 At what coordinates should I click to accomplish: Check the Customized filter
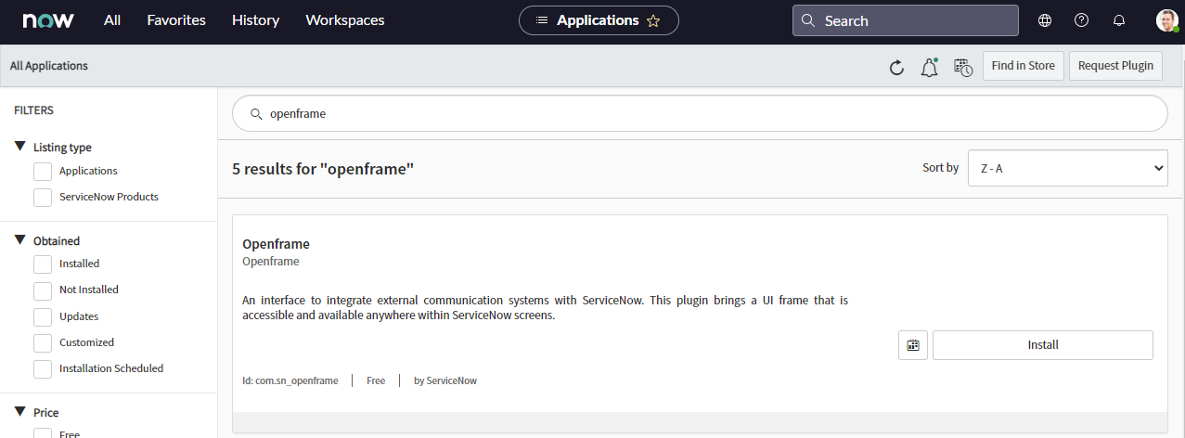tap(43, 343)
